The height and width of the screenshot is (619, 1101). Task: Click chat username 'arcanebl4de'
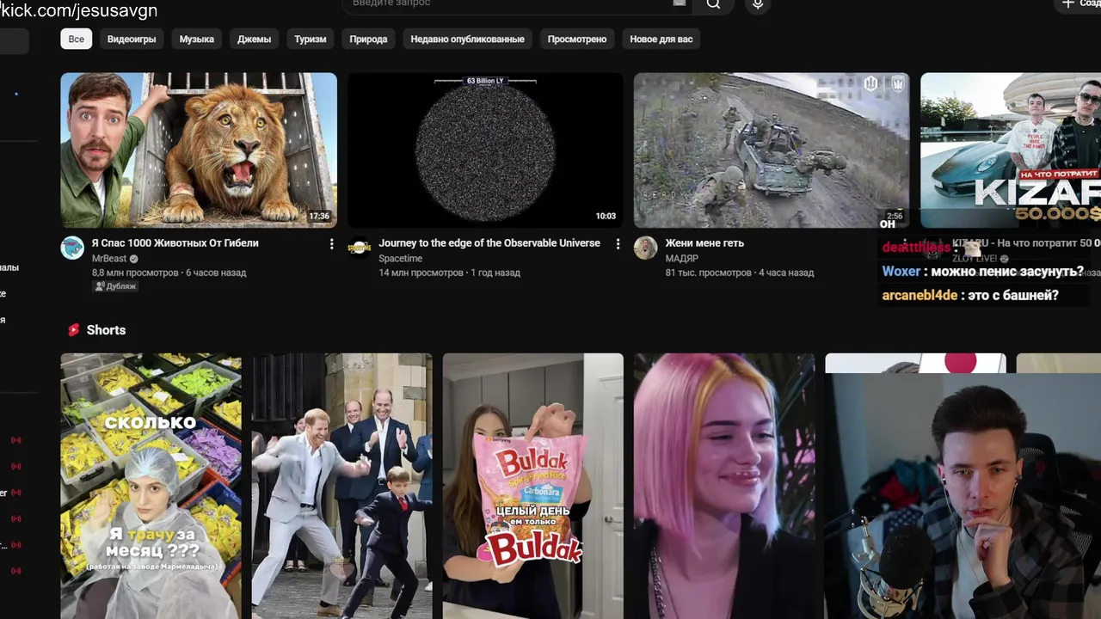tap(920, 296)
